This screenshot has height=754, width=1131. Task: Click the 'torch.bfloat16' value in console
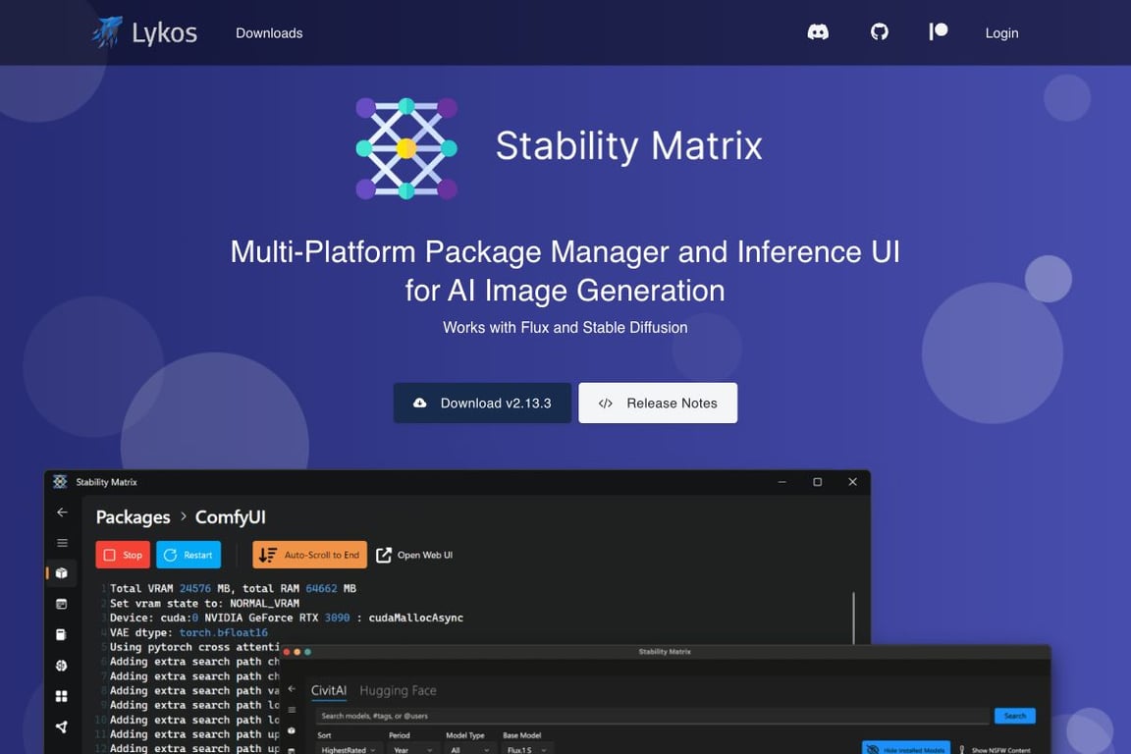click(224, 633)
